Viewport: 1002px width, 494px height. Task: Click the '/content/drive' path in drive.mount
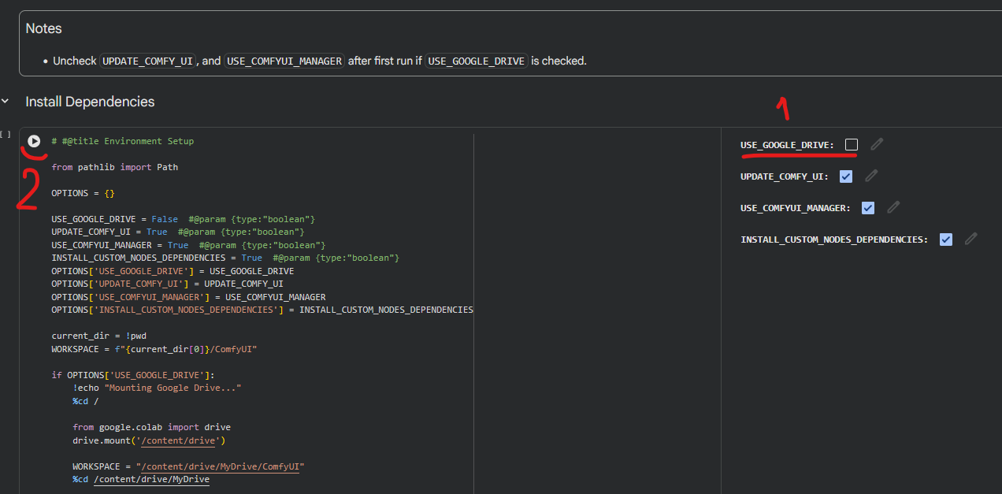point(188,440)
